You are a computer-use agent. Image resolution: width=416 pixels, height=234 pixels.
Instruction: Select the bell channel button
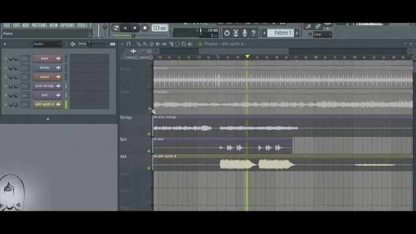click(x=47, y=95)
